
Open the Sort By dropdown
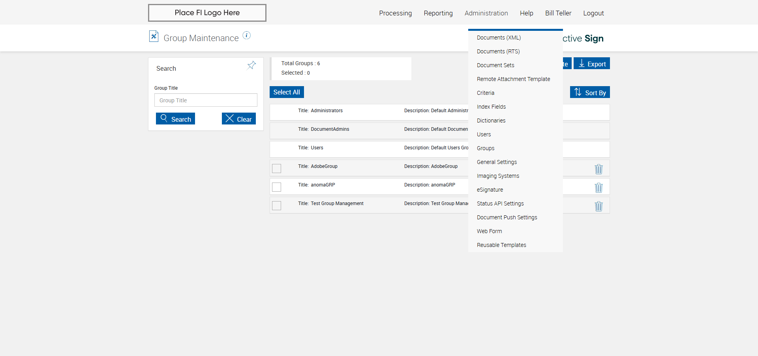590,92
